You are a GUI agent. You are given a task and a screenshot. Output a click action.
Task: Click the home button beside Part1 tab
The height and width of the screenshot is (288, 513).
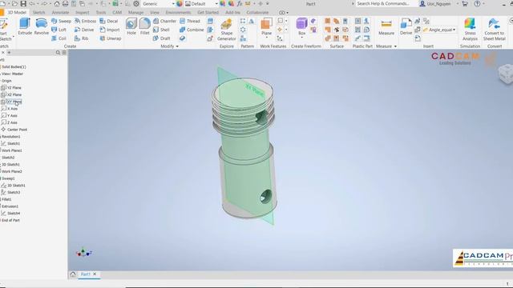(x=73, y=274)
